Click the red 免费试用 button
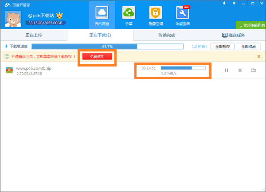This screenshot has width=266, height=192. [x=97, y=56]
